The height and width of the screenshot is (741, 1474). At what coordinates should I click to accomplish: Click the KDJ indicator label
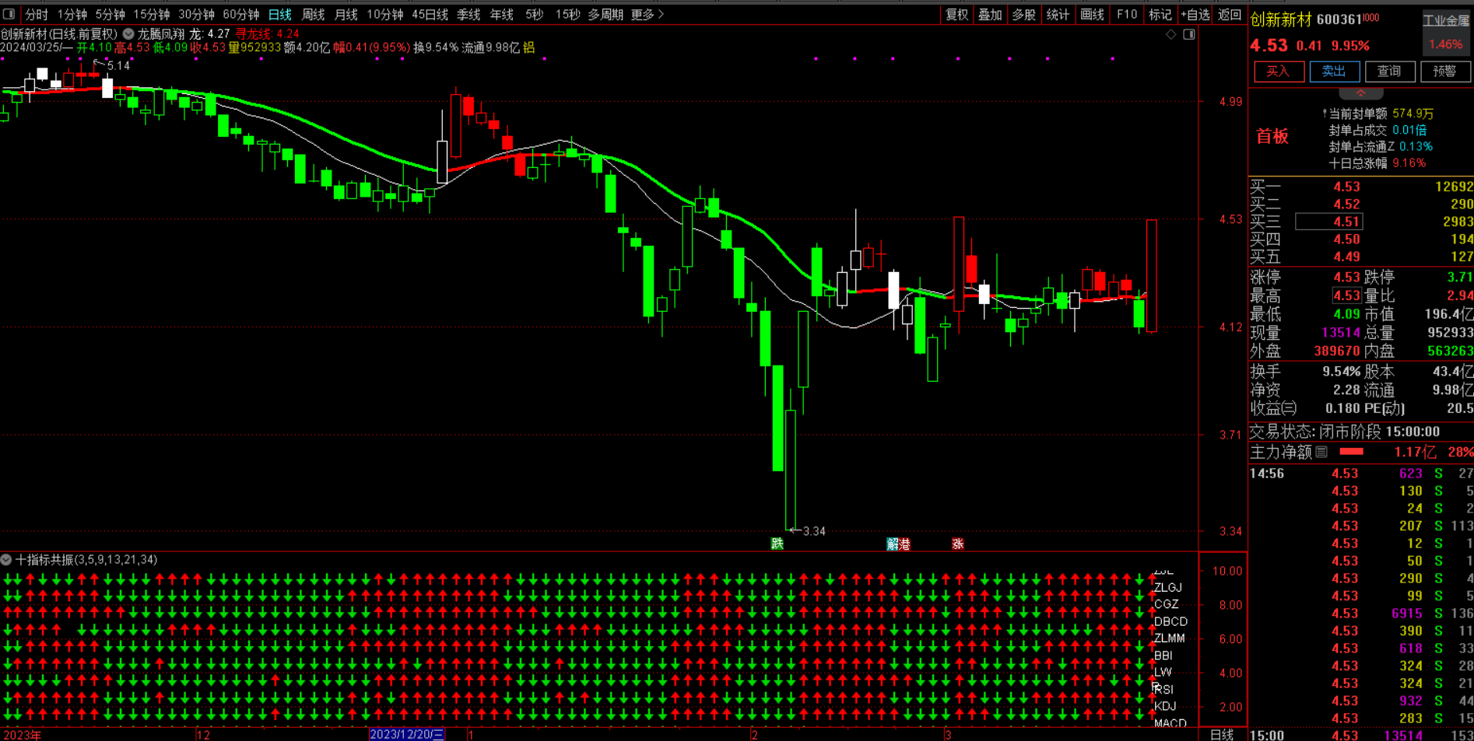coord(1166,706)
